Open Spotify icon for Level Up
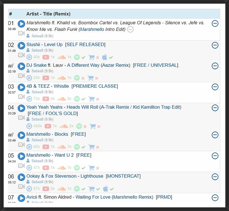The width and height of the screenshot is (229, 211). coord(77,57)
